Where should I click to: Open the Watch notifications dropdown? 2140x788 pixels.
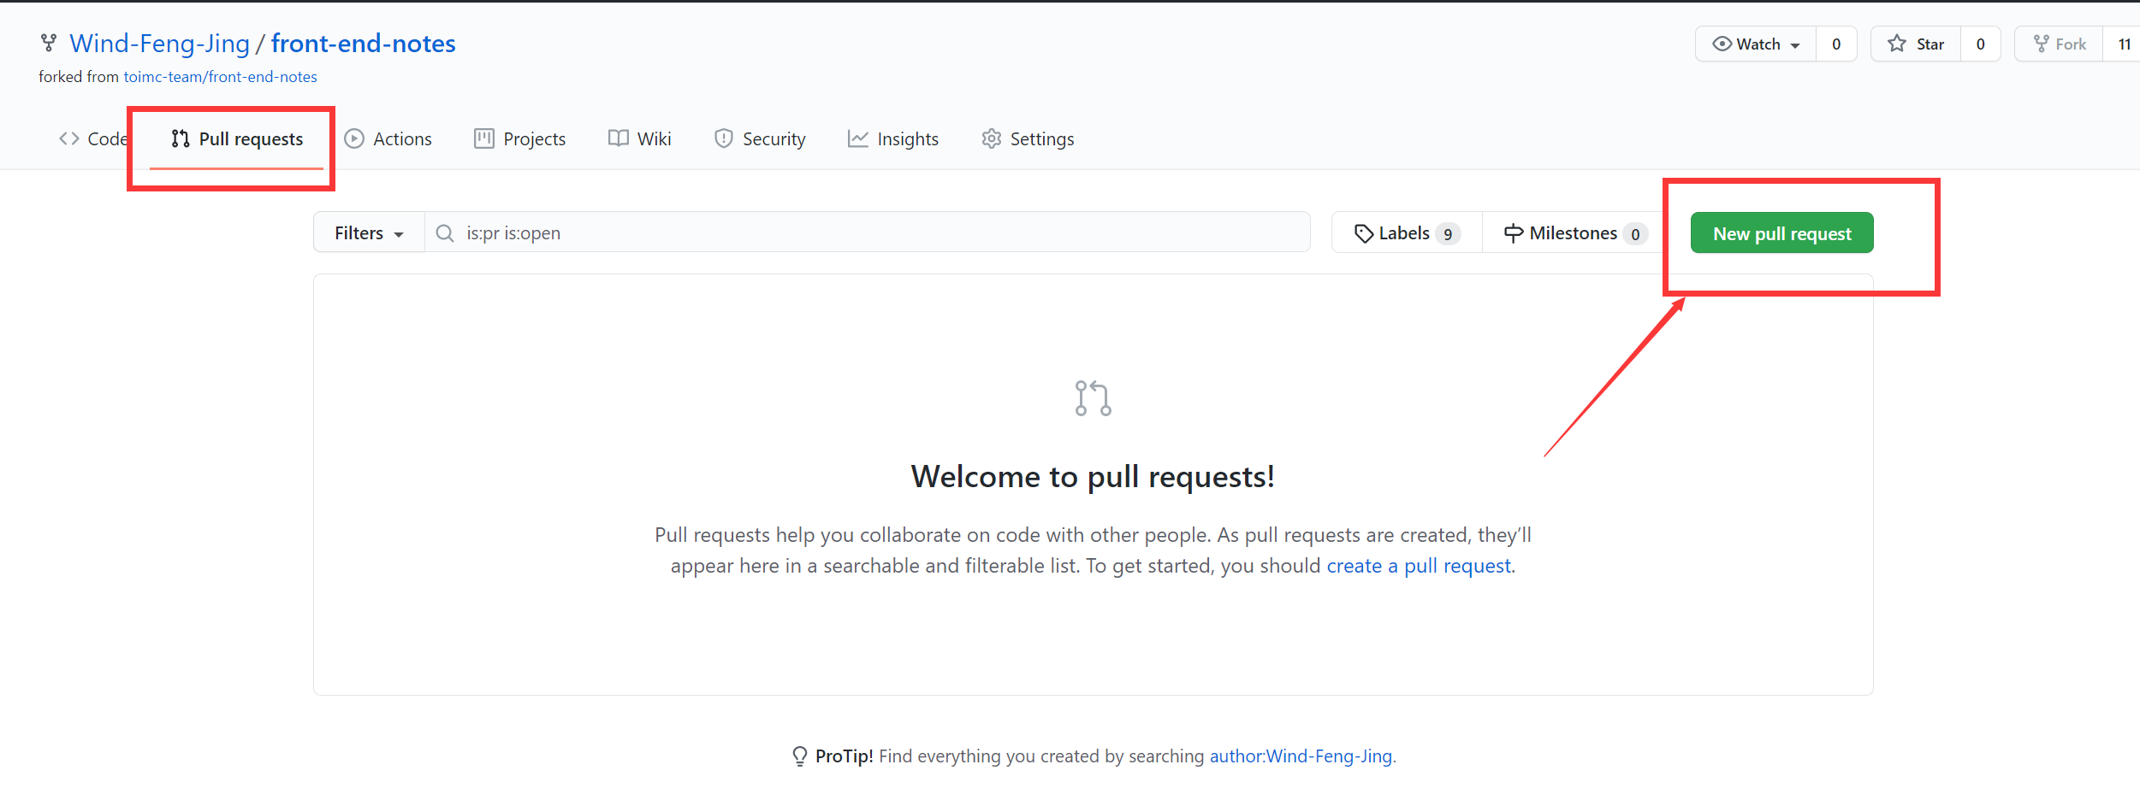click(x=1756, y=44)
